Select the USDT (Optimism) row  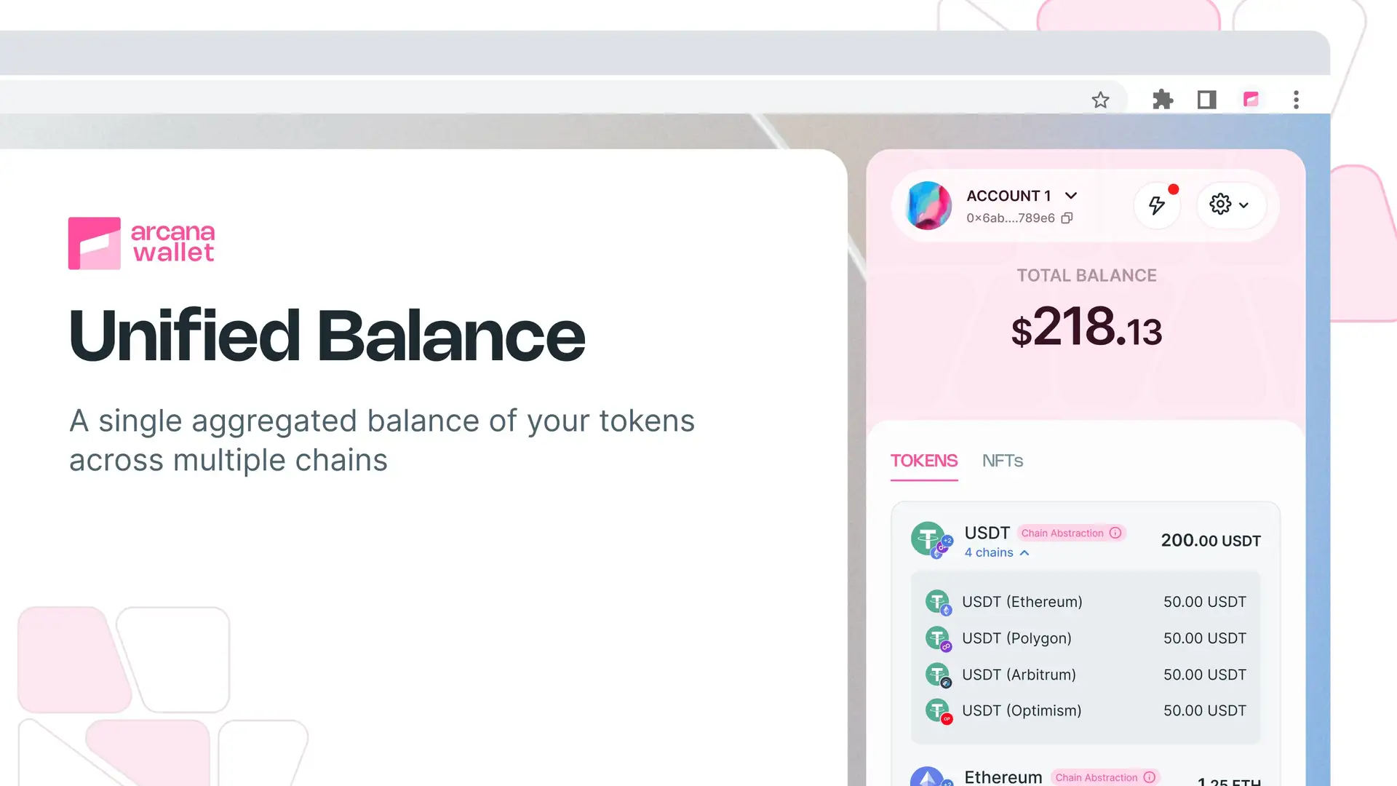coord(1085,710)
